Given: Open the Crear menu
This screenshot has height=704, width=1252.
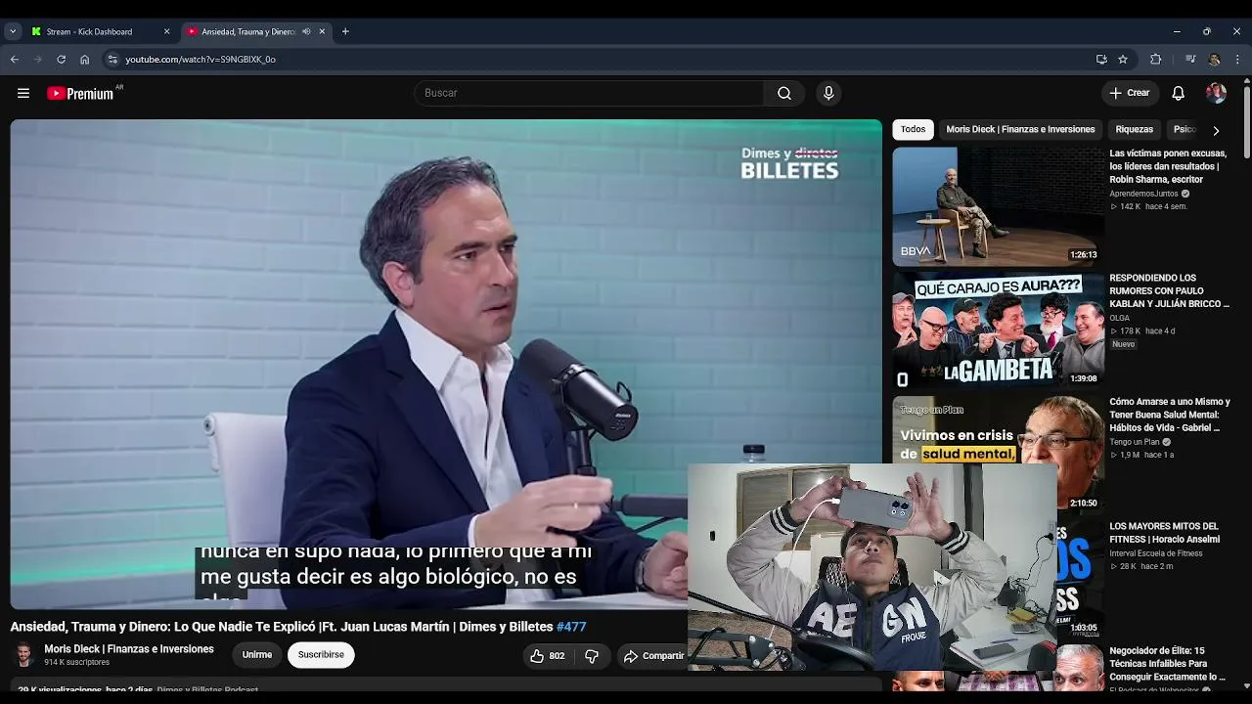Looking at the screenshot, I should click(x=1130, y=93).
